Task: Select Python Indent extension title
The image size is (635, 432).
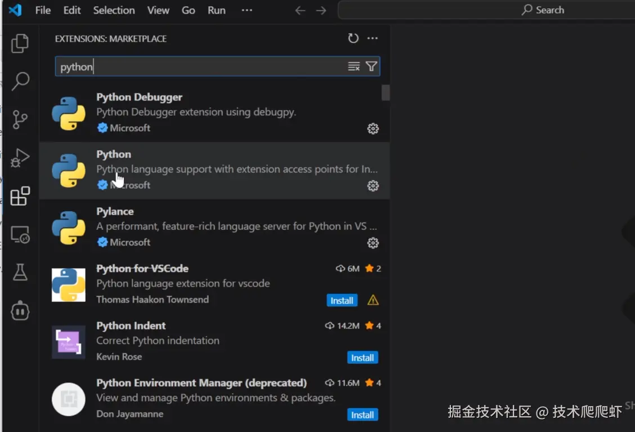Action: 131,326
